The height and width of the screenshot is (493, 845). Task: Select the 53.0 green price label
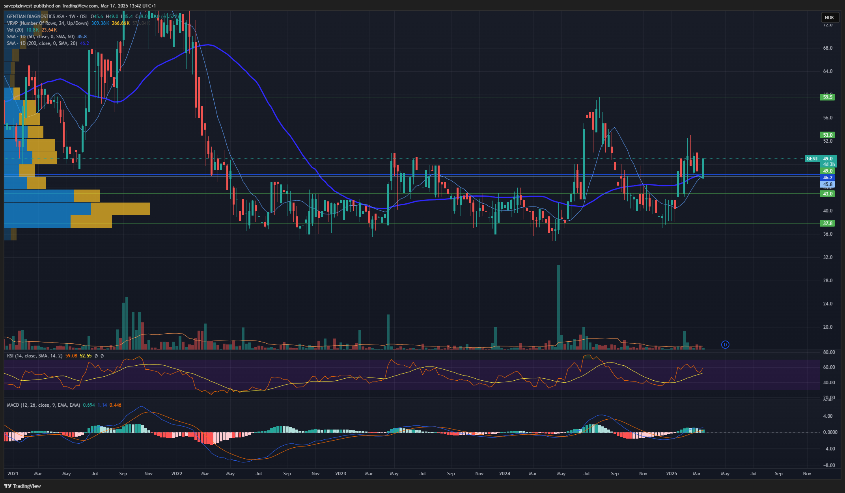[x=828, y=135]
